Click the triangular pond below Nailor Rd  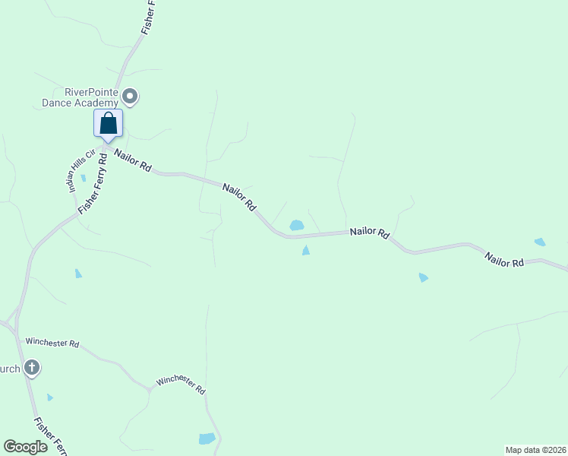[306, 251]
